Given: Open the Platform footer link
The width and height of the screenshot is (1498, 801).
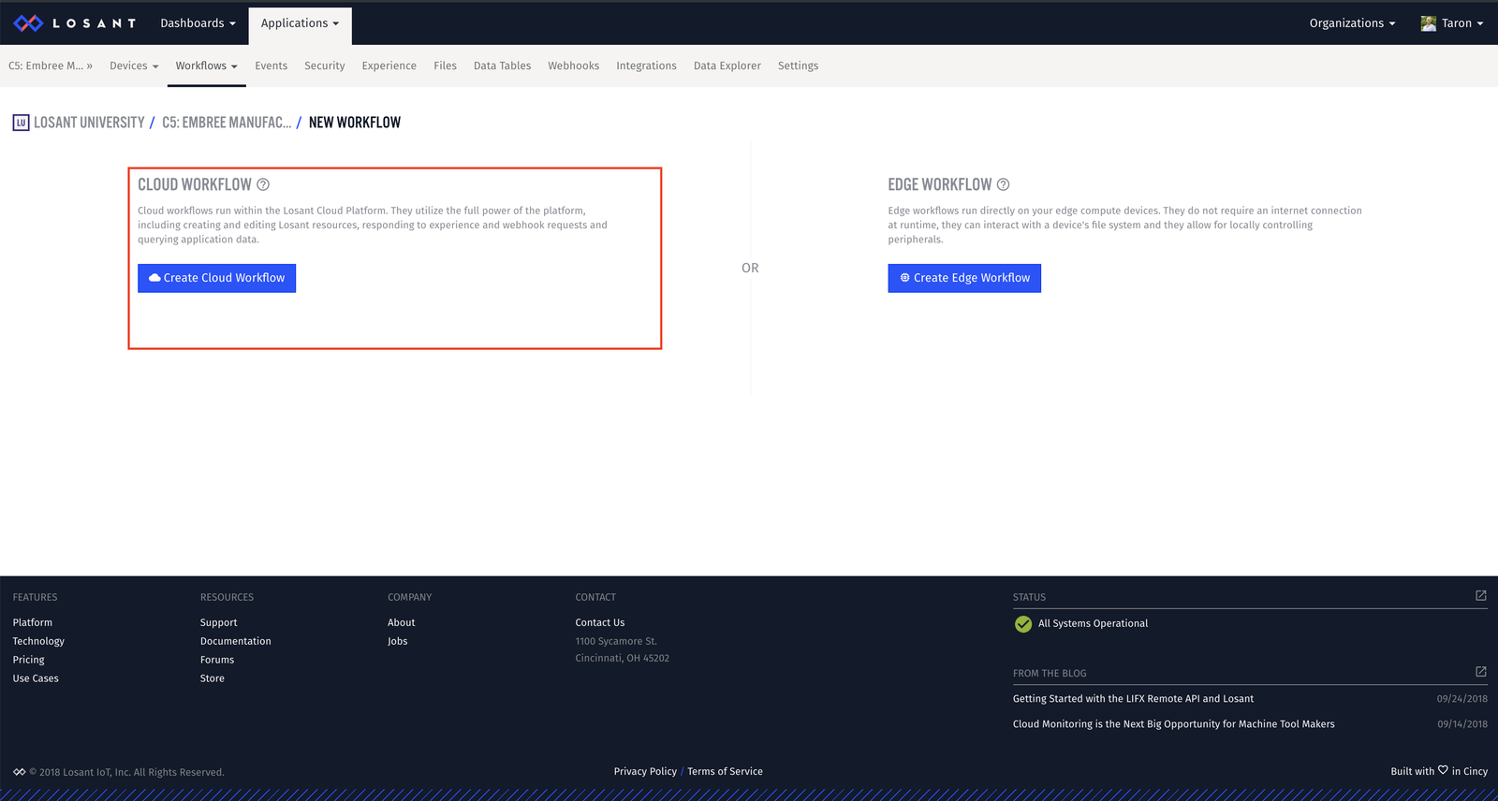Looking at the screenshot, I should [x=33, y=622].
